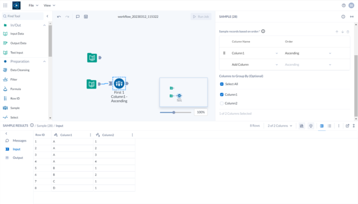Open the app launcher grid icon
The height and width of the screenshot is (204, 358).
tap(5, 5)
